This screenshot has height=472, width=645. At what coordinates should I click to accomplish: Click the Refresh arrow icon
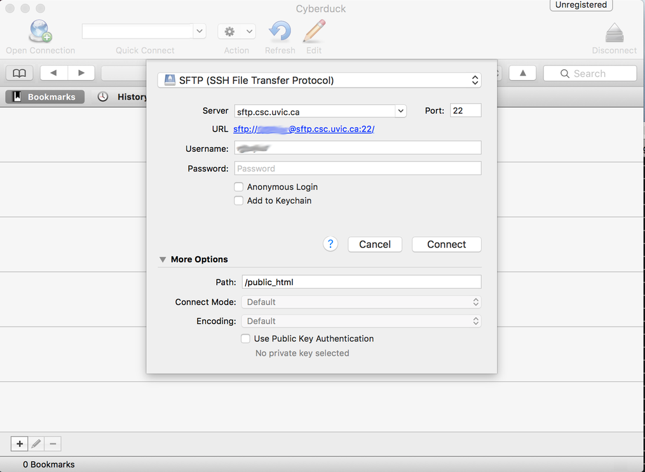point(280,31)
